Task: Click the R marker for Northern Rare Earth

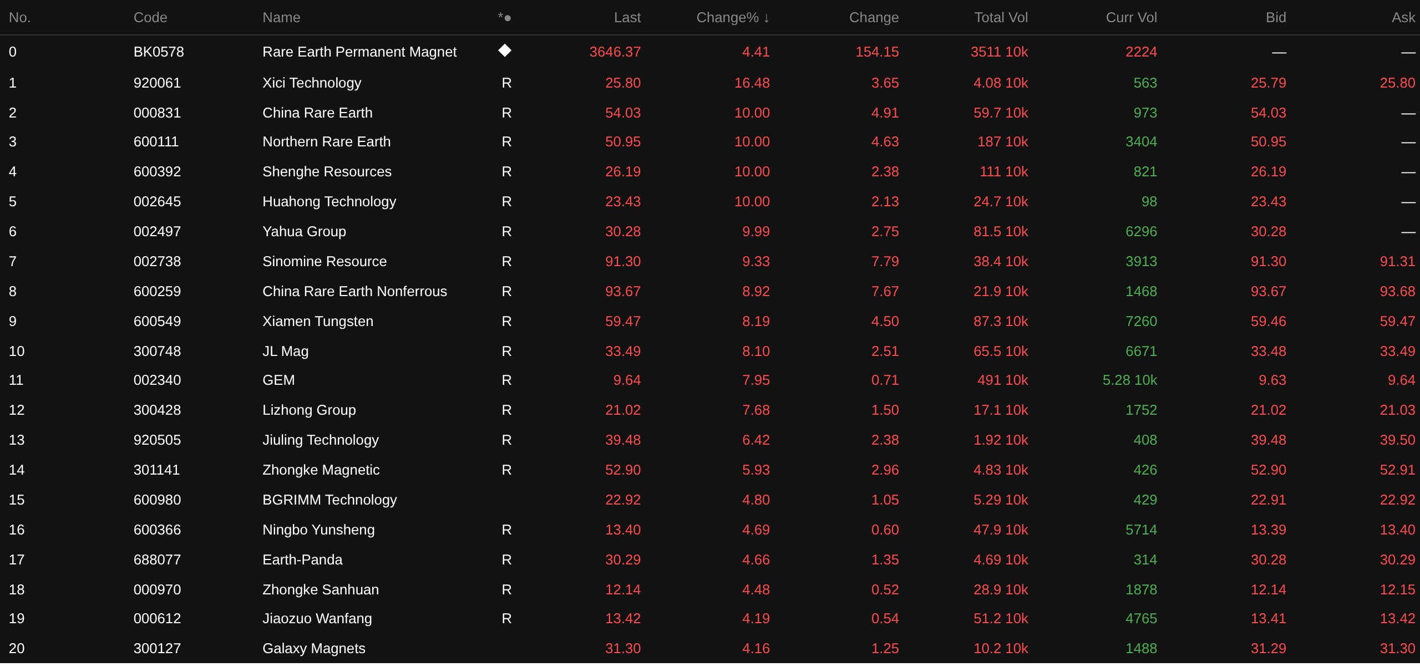Action: point(506,142)
